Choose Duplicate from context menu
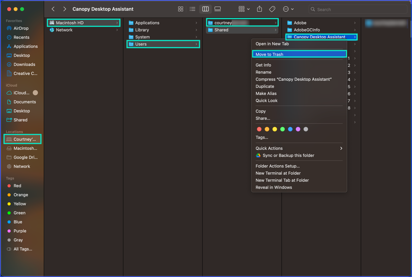Image resolution: width=412 pixels, height=277 pixels. 299,87
